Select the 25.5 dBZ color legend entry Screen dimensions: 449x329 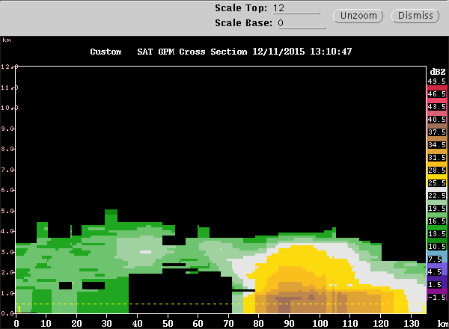[437, 182]
